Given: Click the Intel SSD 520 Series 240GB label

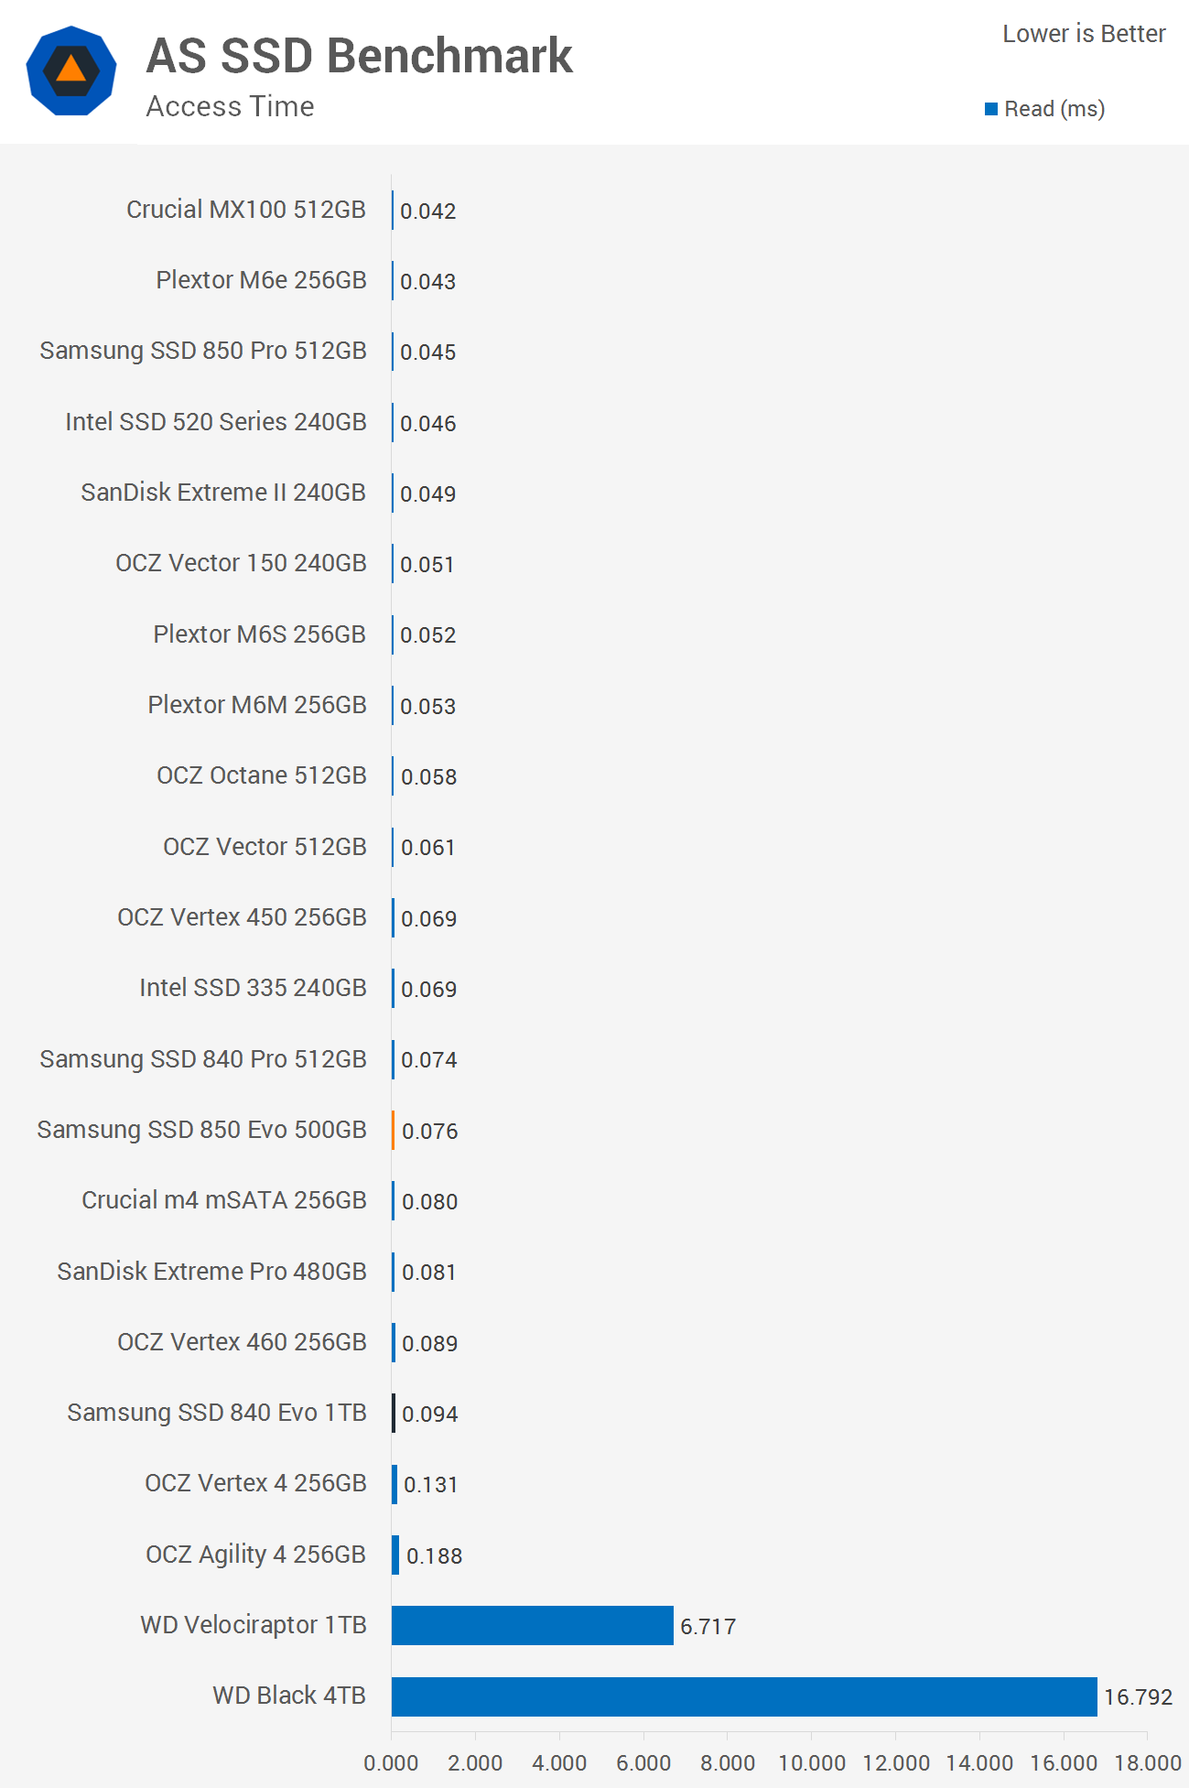Looking at the screenshot, I should tap(216, 422).
